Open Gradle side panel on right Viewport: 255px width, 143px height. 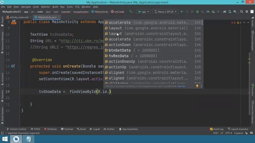(253, 21)
